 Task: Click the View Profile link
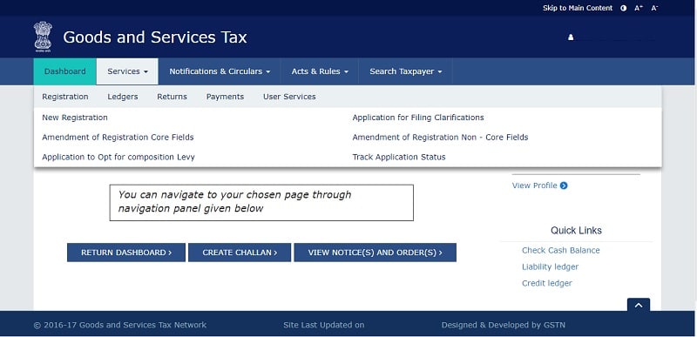539,185
